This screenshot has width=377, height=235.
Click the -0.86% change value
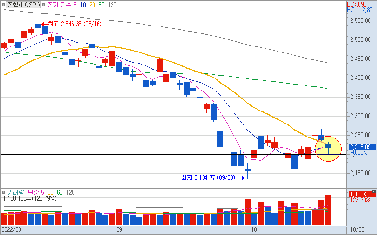coord(359,152)
